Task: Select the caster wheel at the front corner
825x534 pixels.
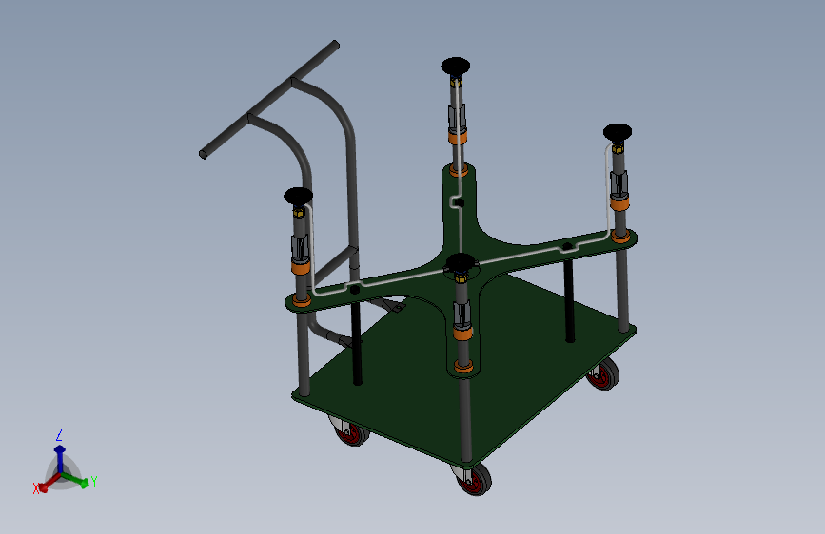Action: coord(474,479)
